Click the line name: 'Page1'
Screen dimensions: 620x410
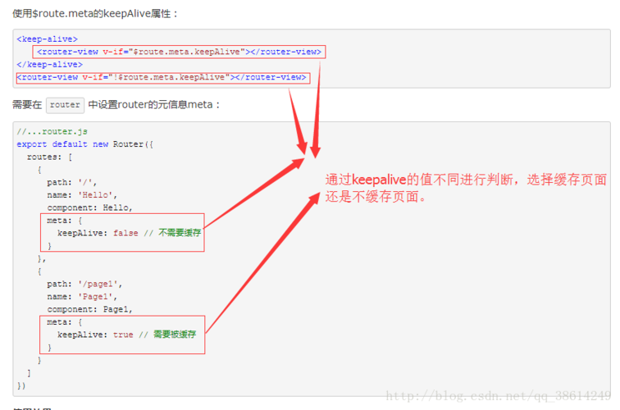82,297
